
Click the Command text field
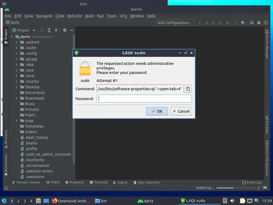[x=140, y=89]
